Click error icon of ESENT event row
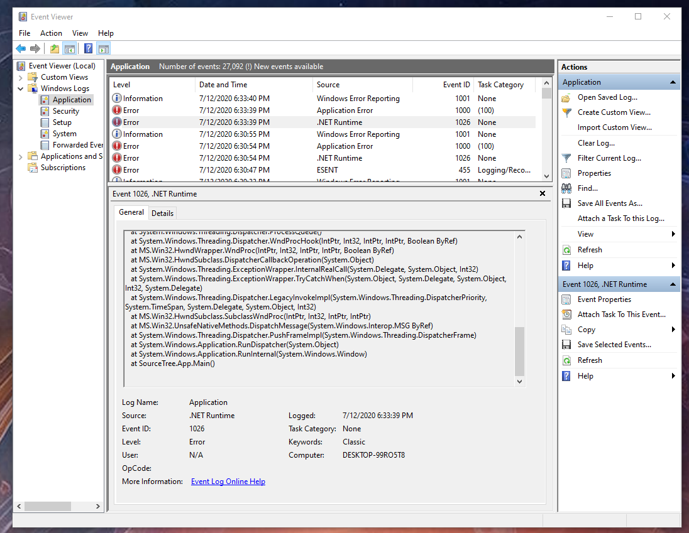Image resolution: width=689 pixels, height=533 pixels. click(x=117, y=170)
